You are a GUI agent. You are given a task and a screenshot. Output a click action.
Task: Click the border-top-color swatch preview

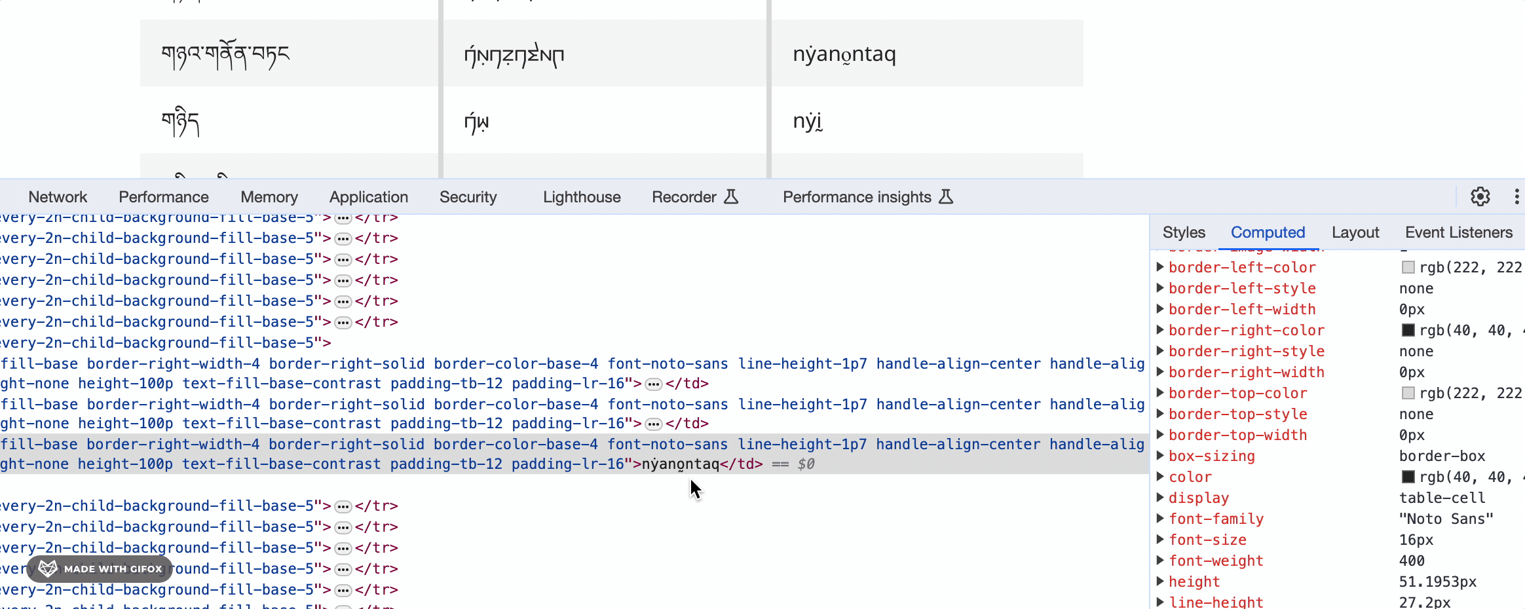pos(1408,393)
